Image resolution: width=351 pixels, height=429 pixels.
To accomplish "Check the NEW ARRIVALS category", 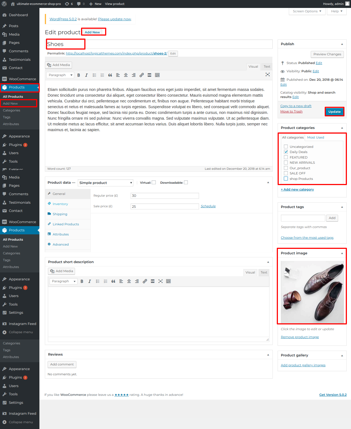I will pos(286,163).
